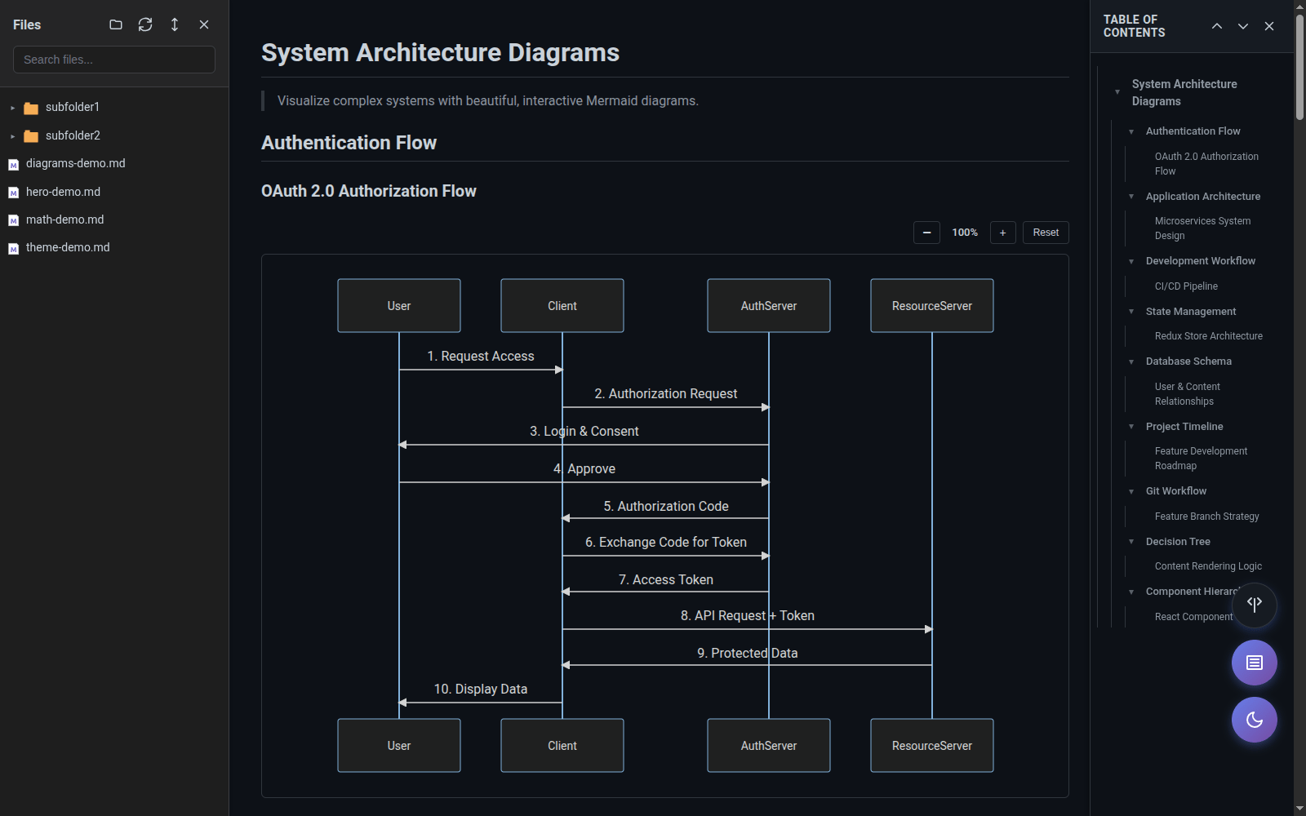This screenshot has width=1306, height=816.
Task: Collapse the Database Schema section in TOC
Action: click(1131, 361)
